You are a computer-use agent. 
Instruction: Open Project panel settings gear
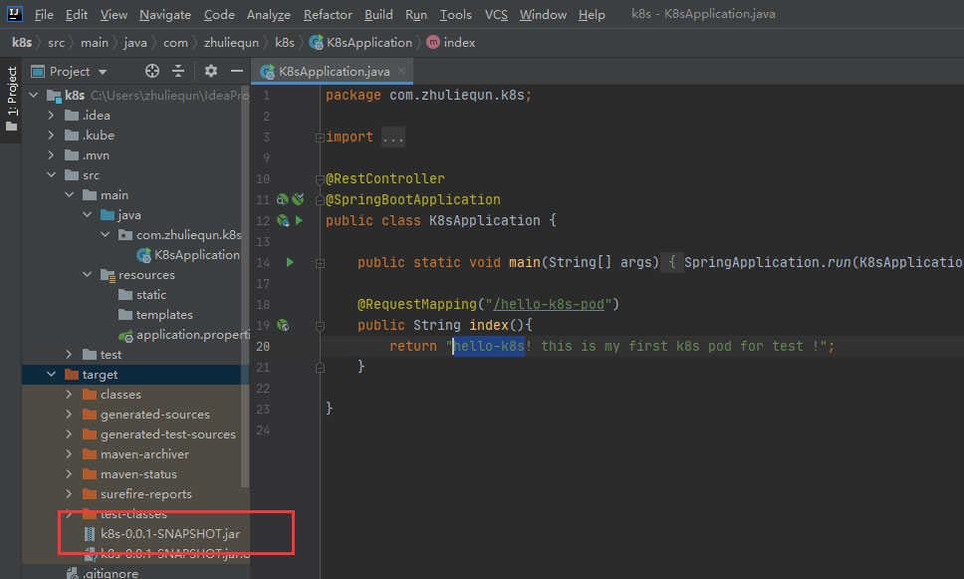point(210,72)
